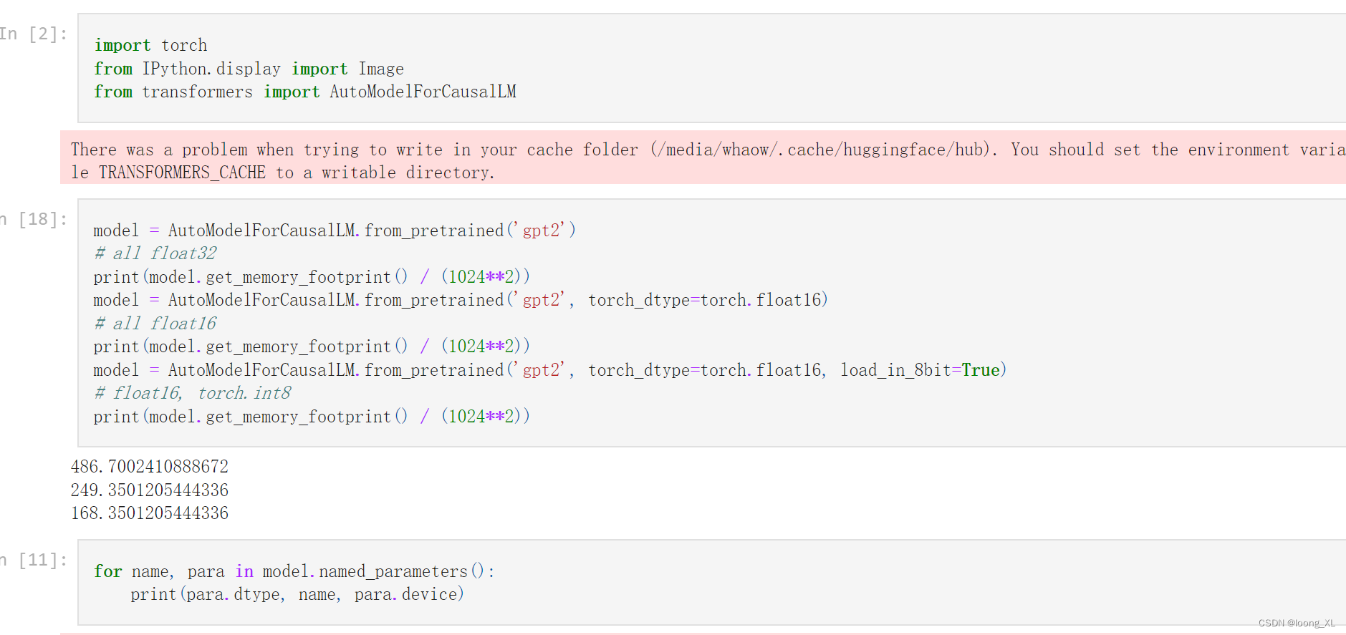Image resolution: width=1346 pixels, height=635 pixels.
Task: Click the output value 486.7002410888672
Action: click(150, 467)
